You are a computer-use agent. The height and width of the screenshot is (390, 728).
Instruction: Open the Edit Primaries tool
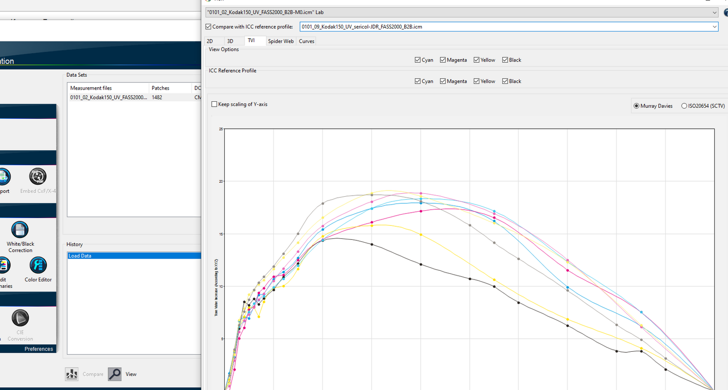4,265
